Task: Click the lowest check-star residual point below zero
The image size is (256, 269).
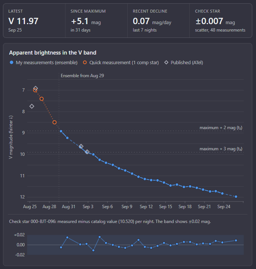Action: 93,250
